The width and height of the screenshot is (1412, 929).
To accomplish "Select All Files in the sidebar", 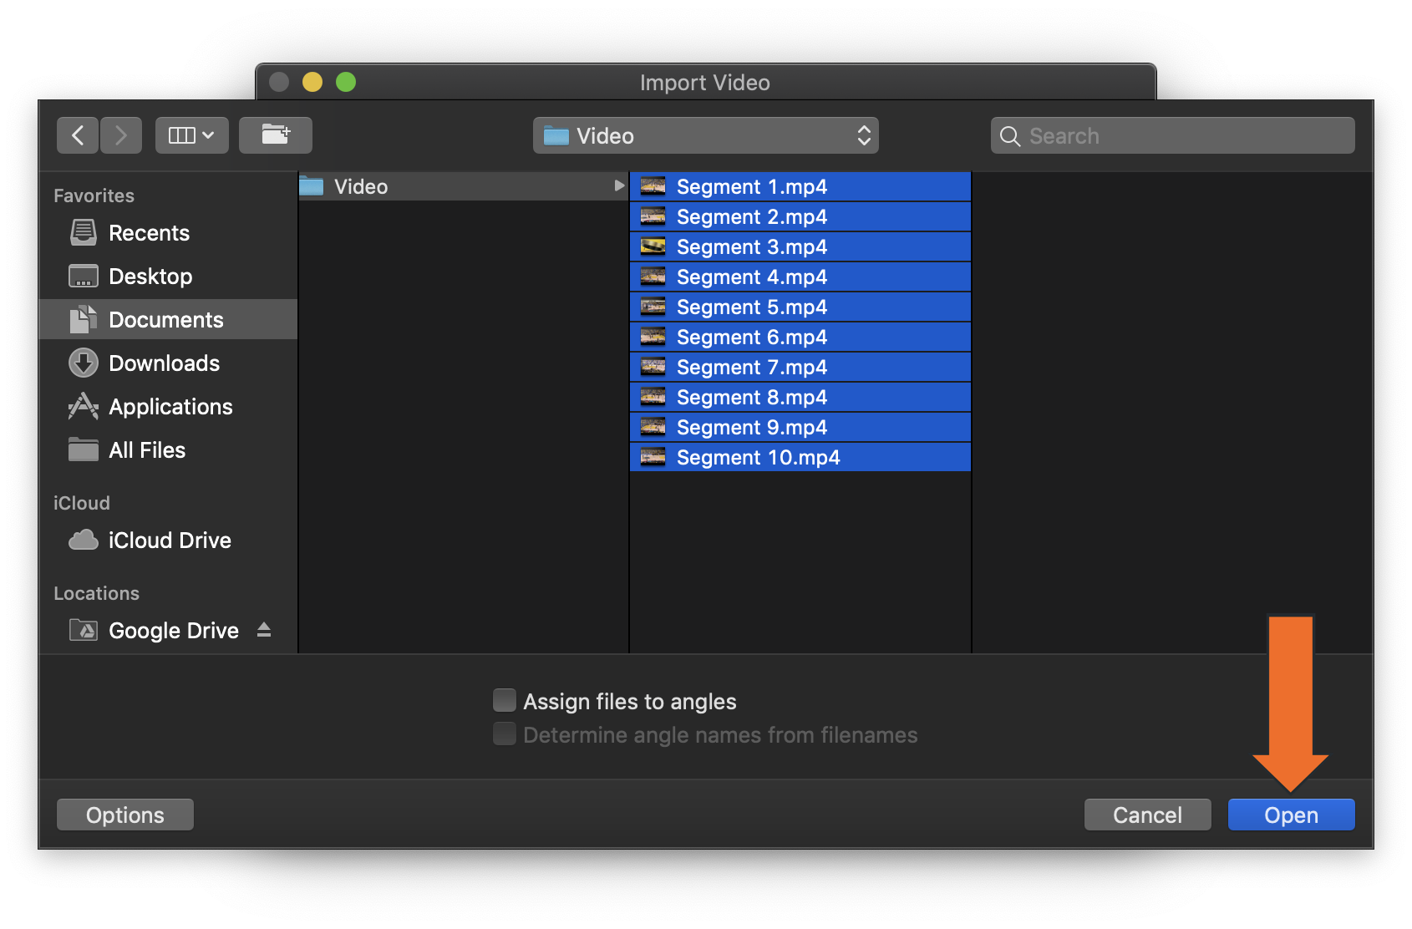I will point(146,449).
